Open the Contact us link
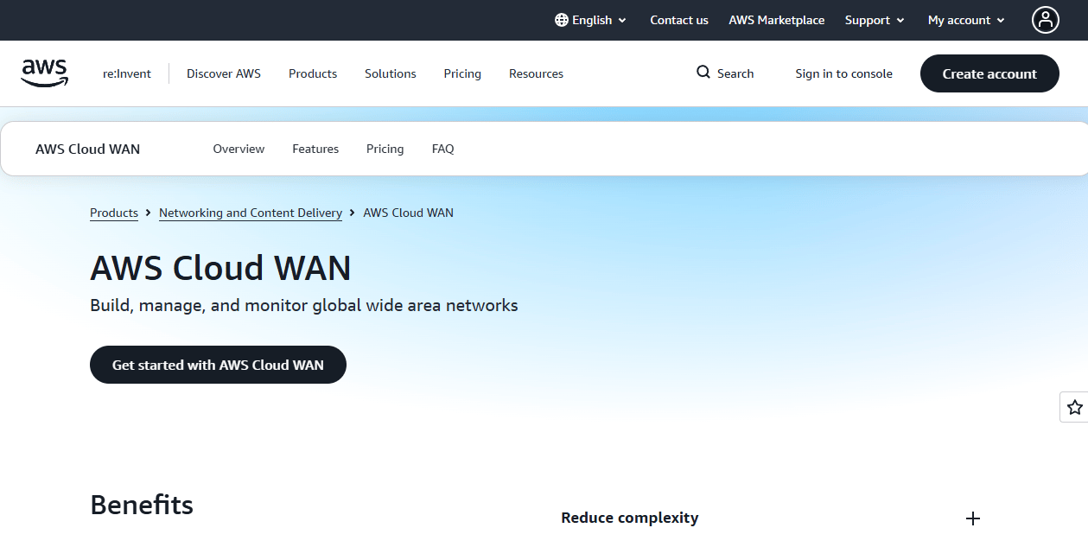The width and height of the screenshot is (1088, 547). [x=679, y=20]
